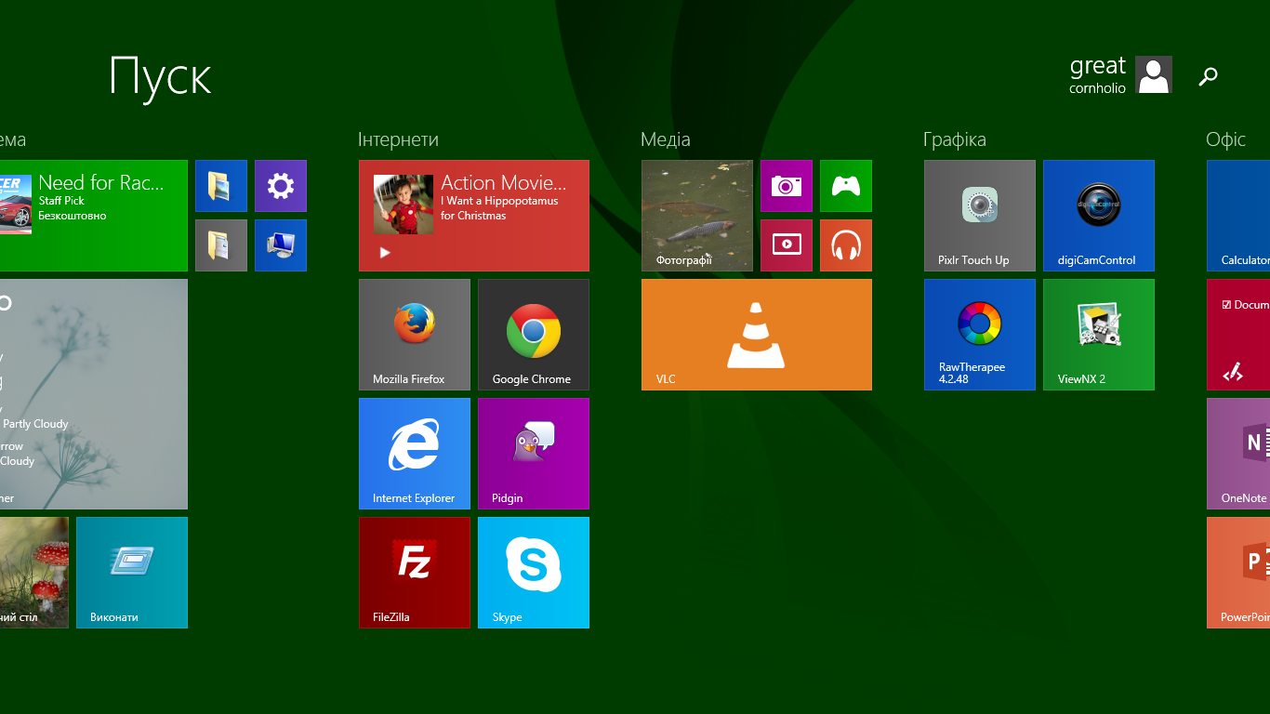
Task: Open the This PC computer tile
Action: click(281, 245)
